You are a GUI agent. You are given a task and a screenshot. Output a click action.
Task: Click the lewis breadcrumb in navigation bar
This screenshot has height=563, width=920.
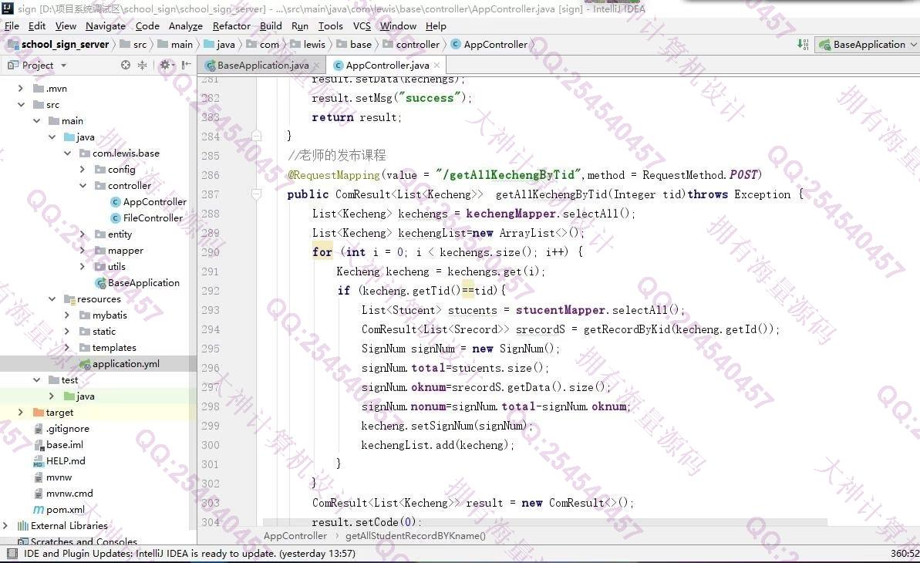point(308,45)
